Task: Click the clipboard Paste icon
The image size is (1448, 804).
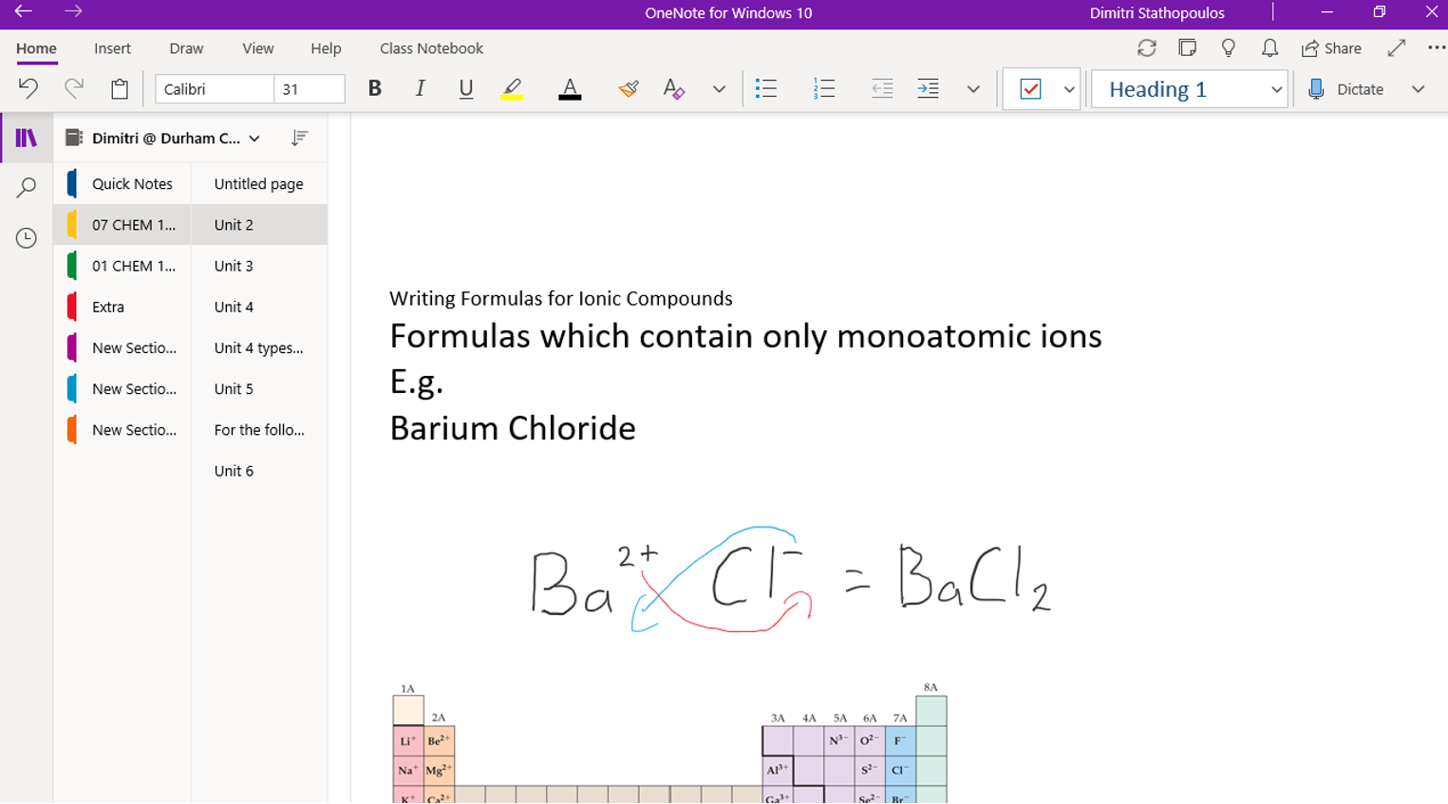Action: coord(120,88)
